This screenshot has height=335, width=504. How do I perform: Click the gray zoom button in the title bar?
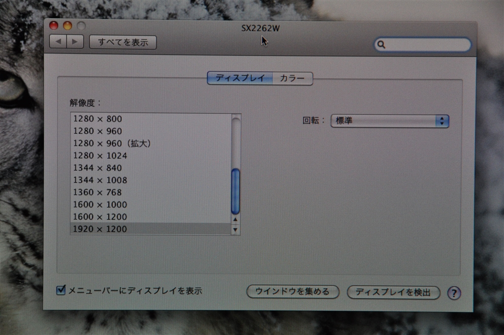[81, 26]
